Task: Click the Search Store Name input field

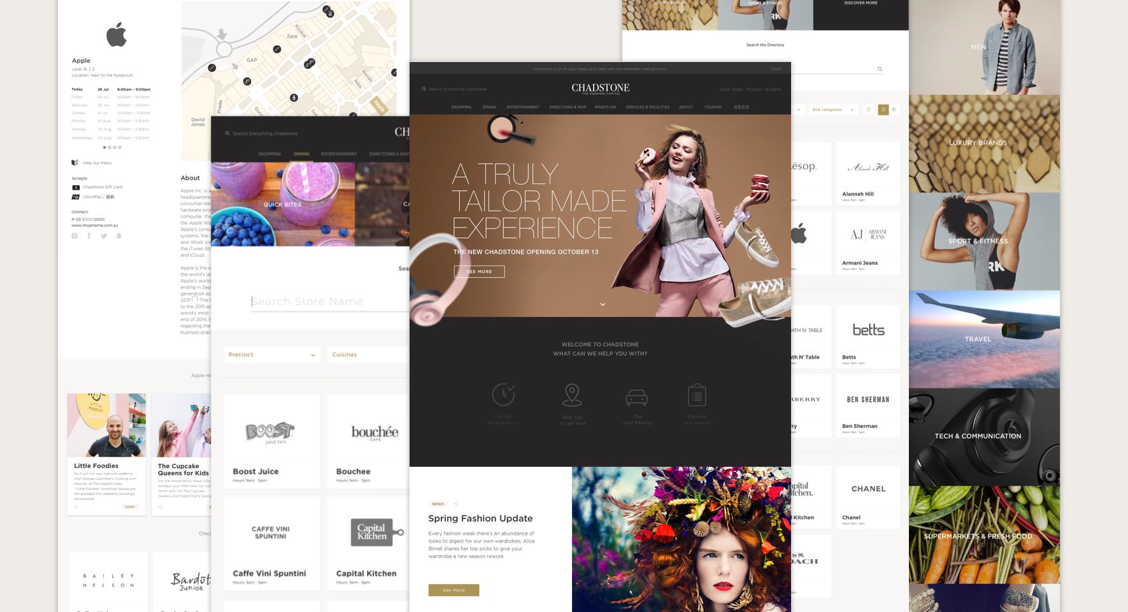Action: [x=330, y=301]
